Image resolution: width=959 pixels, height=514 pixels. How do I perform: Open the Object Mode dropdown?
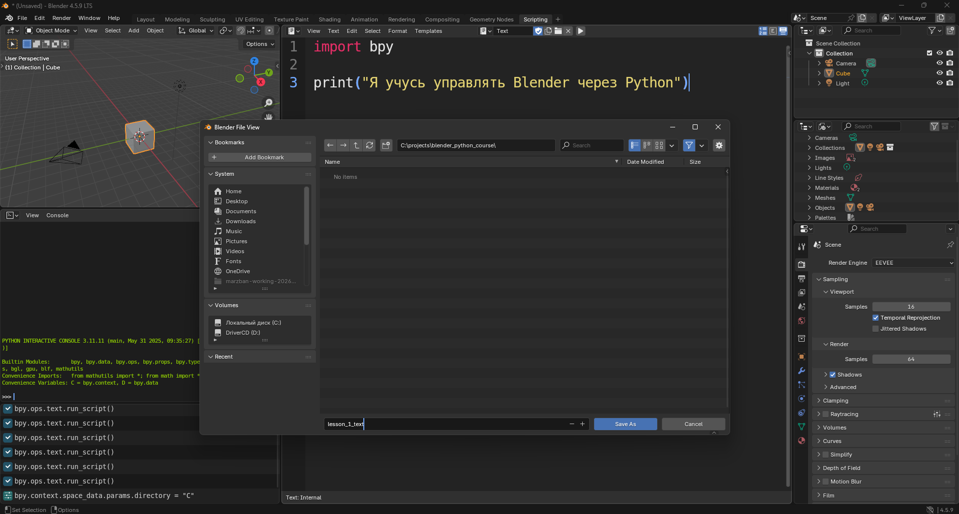[x=51, y=30]
